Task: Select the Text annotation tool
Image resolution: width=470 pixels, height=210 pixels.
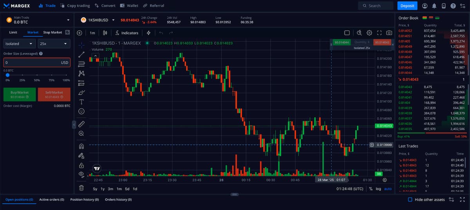Action: point(81,102)
